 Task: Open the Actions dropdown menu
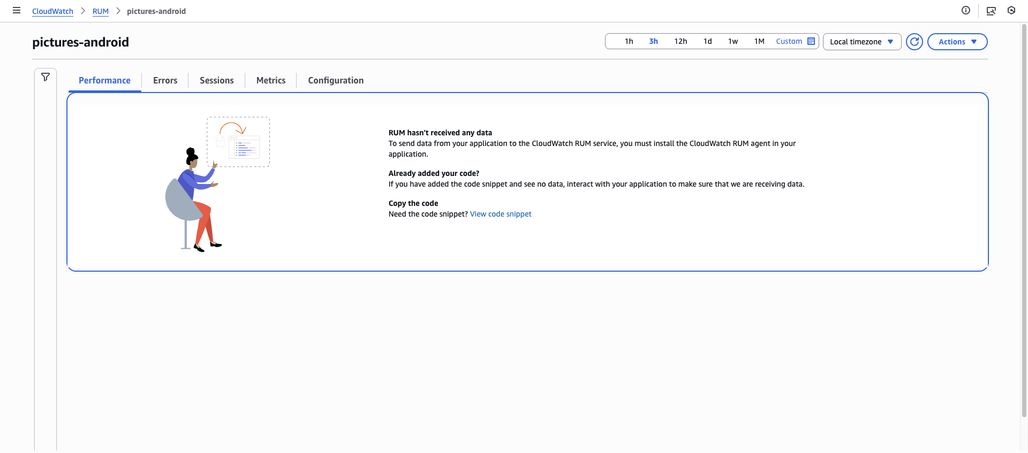[x=957, y=42]
